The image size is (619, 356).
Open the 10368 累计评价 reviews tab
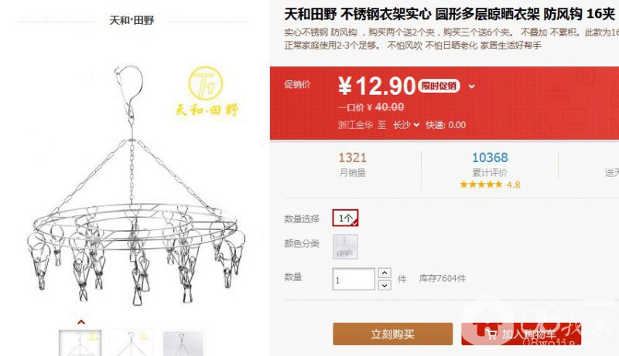point(490,164)
